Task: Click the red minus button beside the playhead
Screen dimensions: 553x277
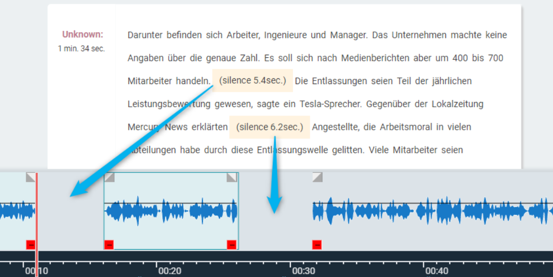Action: coord(30,244)
